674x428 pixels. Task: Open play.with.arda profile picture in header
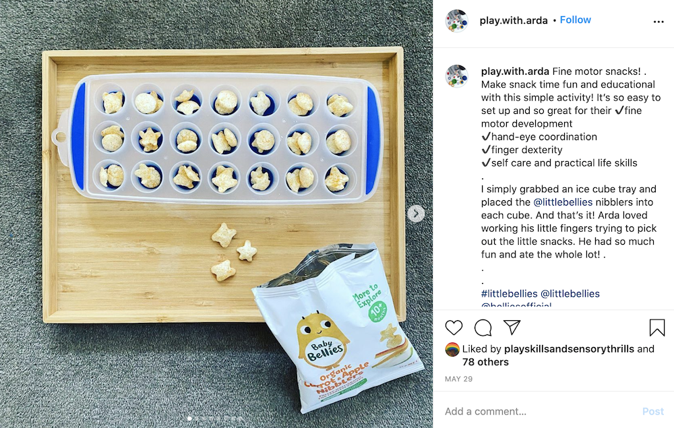[456, 21]
